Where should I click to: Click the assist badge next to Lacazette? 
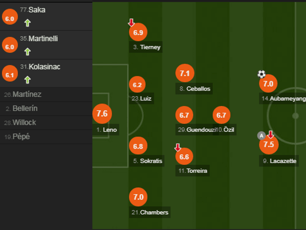261,135
